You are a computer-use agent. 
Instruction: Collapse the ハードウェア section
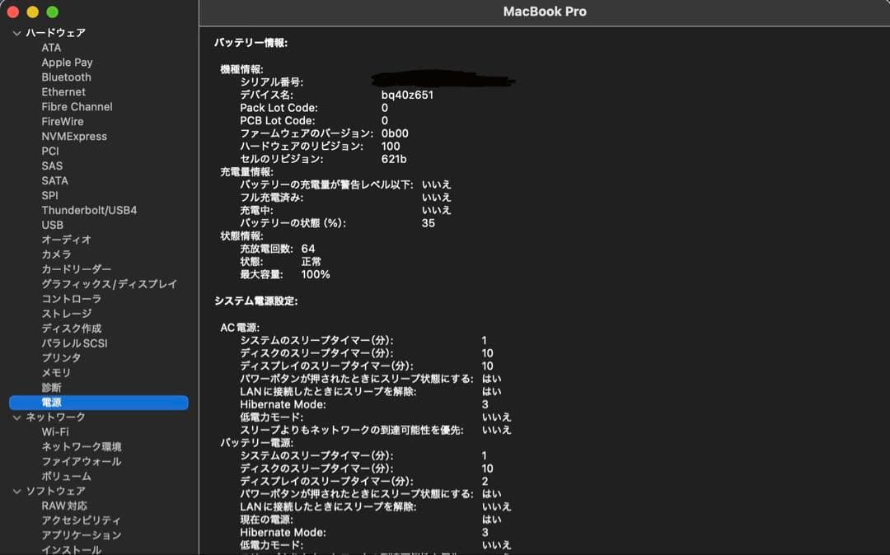(16, 34)
